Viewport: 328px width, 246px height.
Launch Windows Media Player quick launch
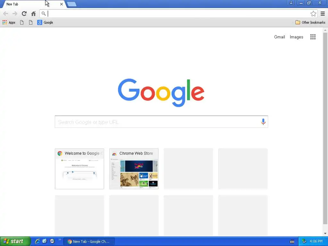point(52,242)
